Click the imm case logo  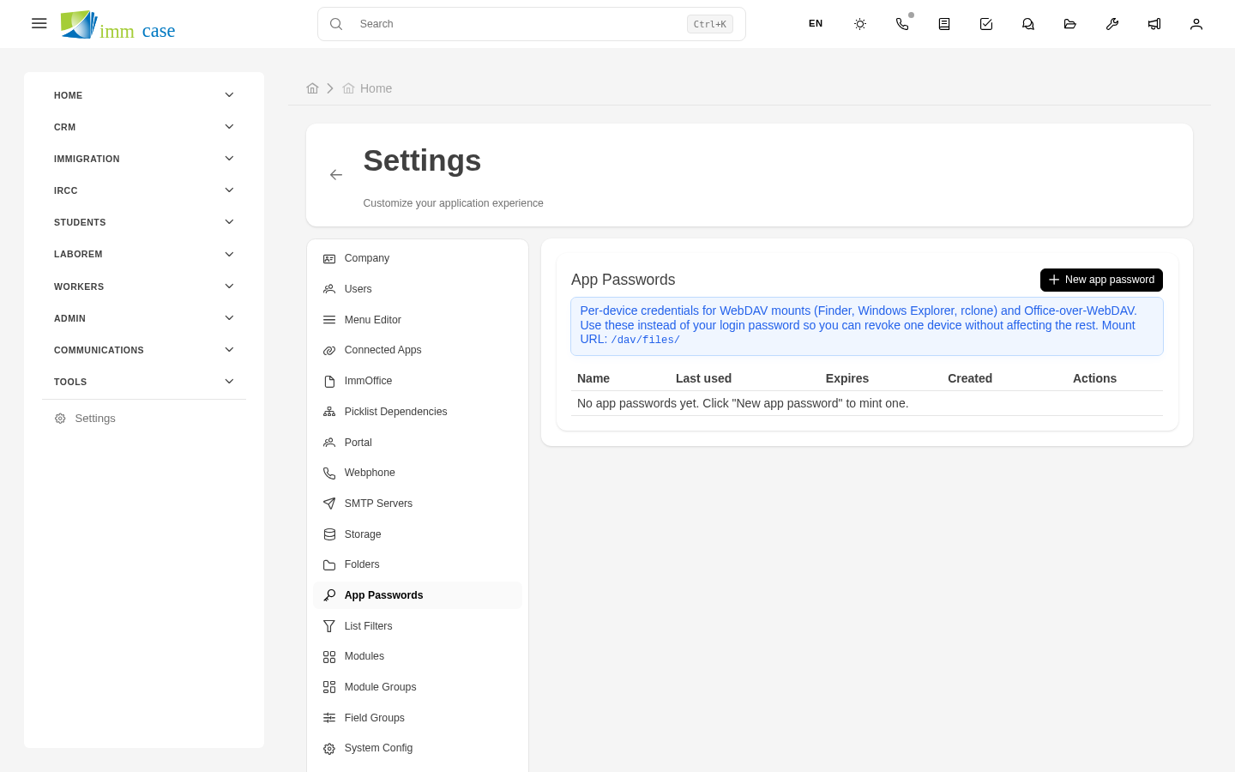point(117,25)
